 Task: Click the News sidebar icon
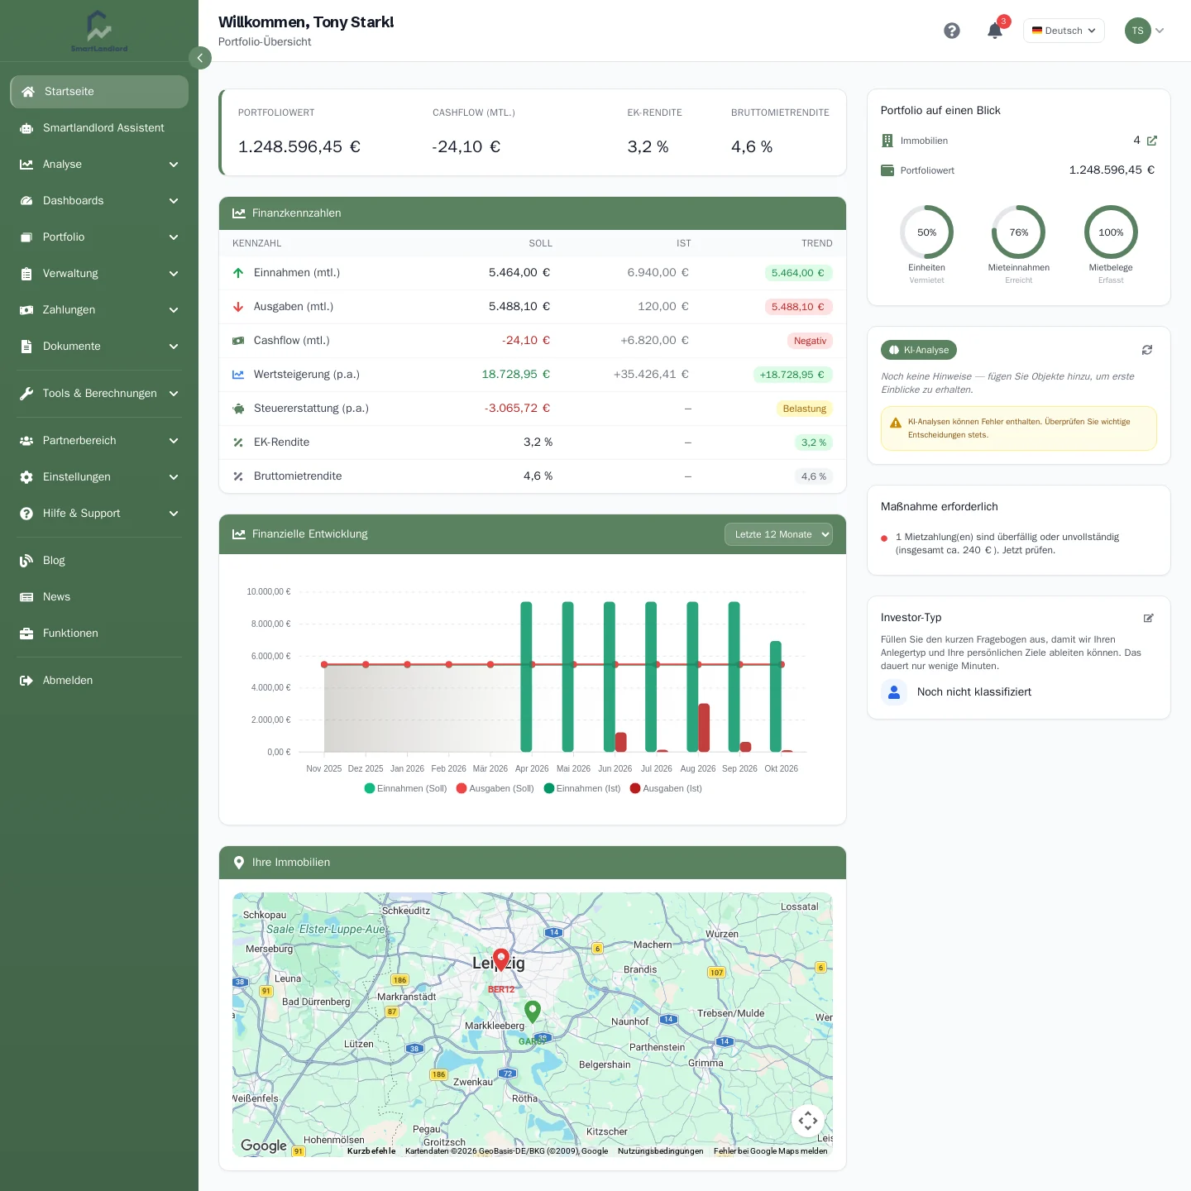(26, 597)
